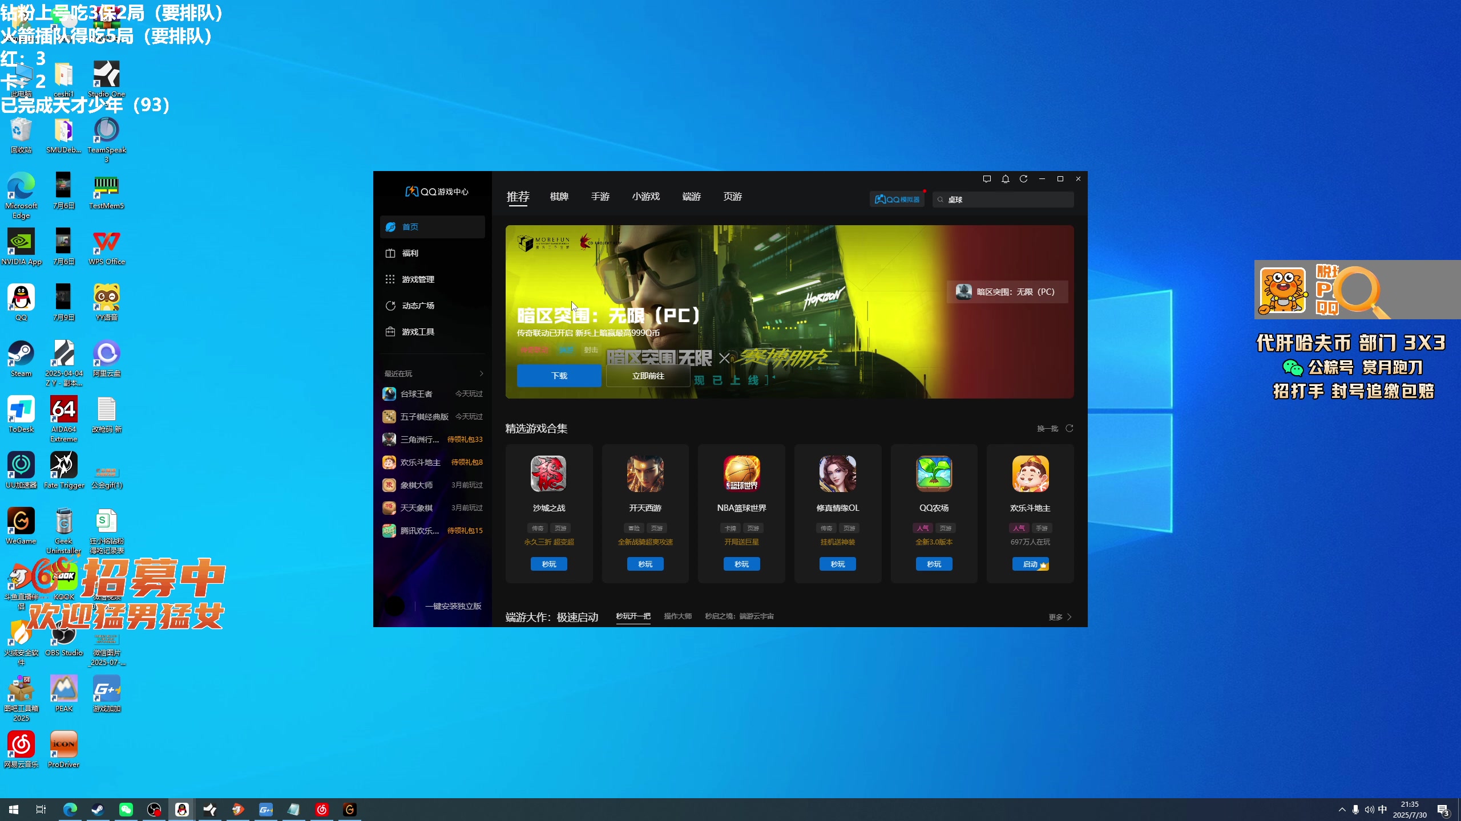Click 启动 under 欢乐斗地主
This screenshot has height=821, width=1461.
pos(1030,564)
